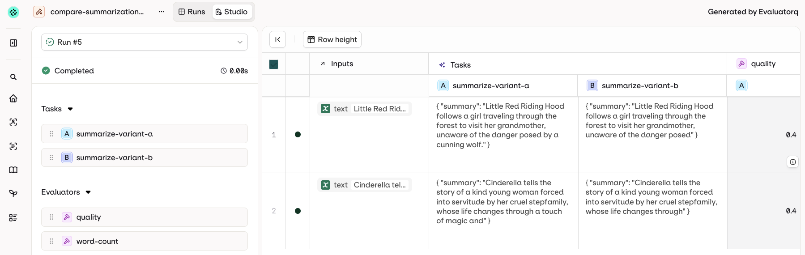Image resolution: width=805 pixels, height=255 pixels.
Task: Click the sprout icon in sidebar
Action: tap(13, 193)
